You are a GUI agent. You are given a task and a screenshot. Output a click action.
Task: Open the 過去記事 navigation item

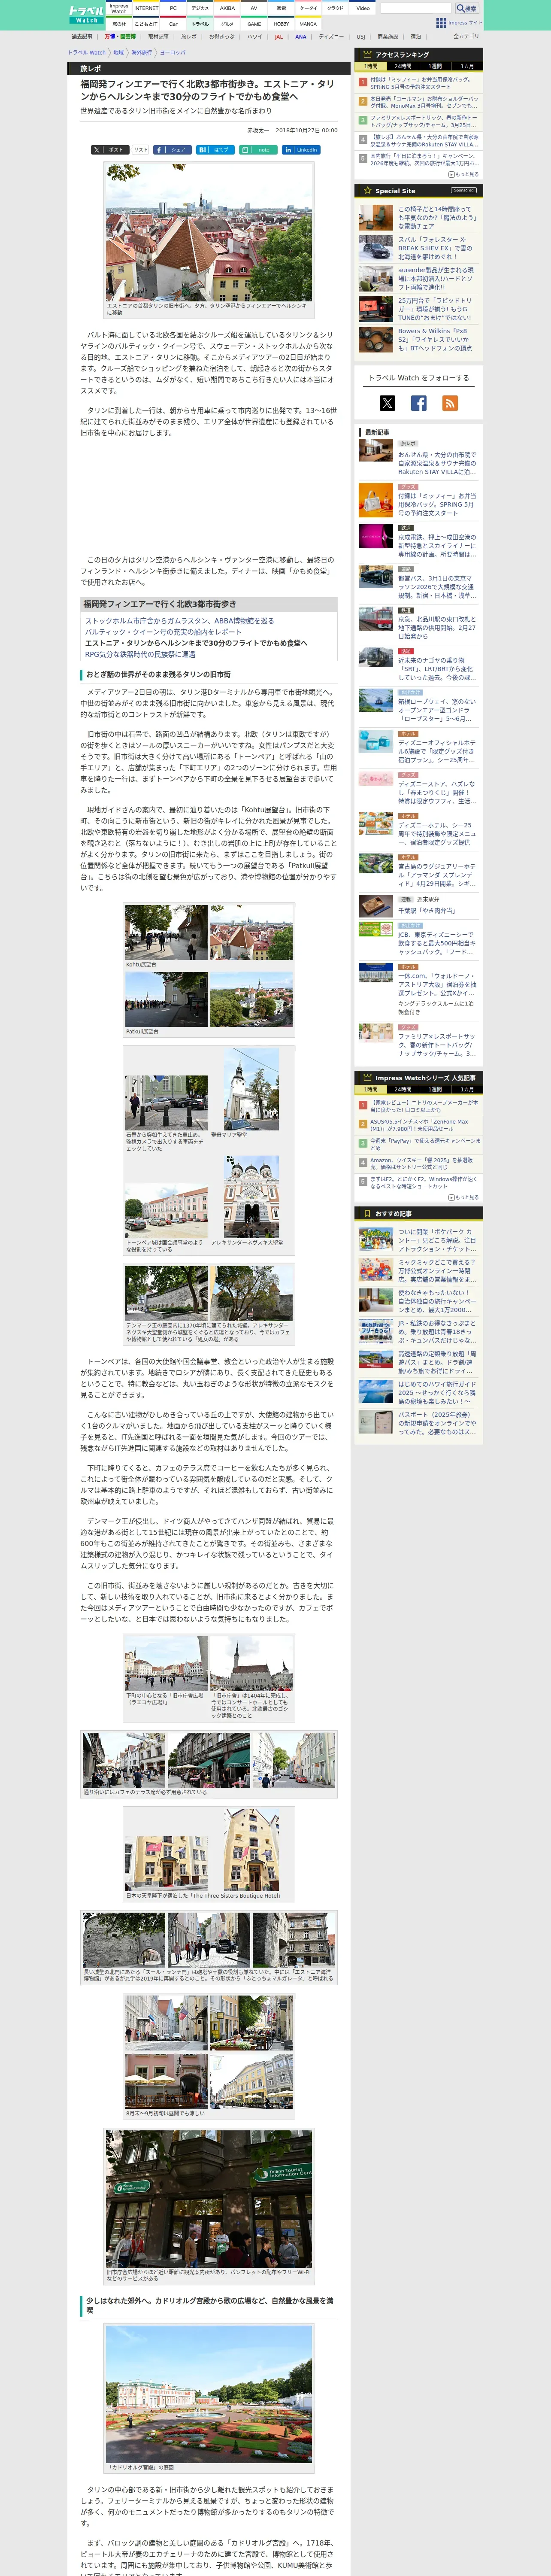(82, 37)
